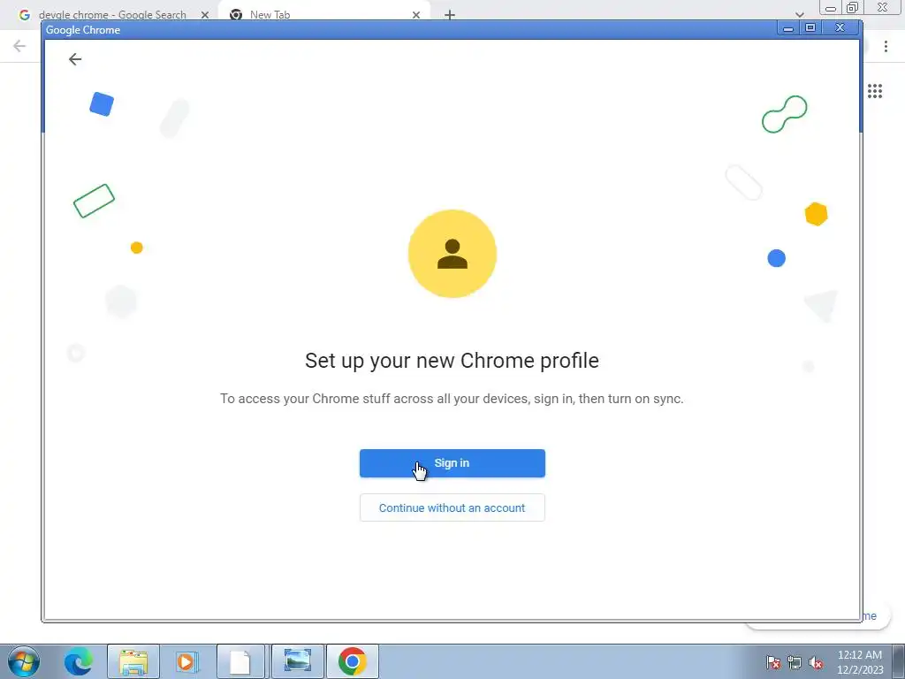Open Chrome's three-dot menu
This screenshot has width=905, height=679.
point(886,46)
